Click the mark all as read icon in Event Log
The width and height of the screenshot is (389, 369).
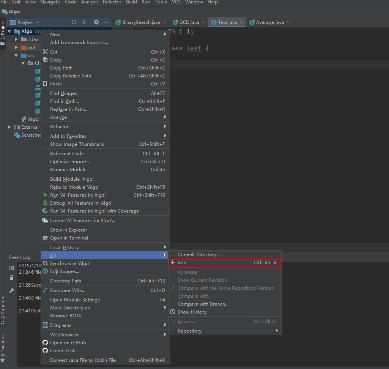(12, 268)
